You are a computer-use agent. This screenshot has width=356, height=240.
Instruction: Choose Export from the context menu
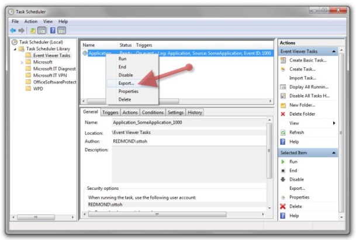(x=126, y=83)
